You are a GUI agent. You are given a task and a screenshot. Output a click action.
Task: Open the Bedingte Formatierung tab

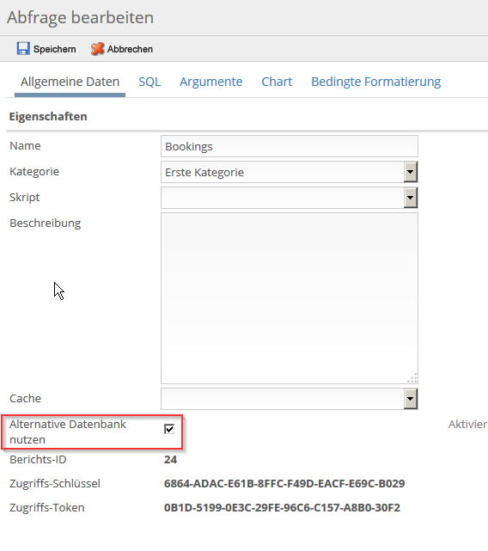[x=376, y=82]
